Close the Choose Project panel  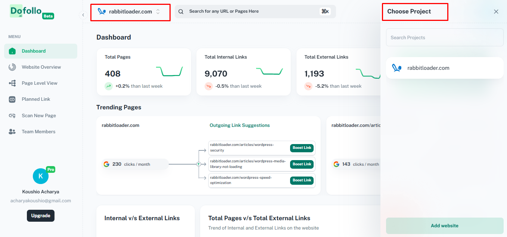pyautogui.click(x=496, y=12)
